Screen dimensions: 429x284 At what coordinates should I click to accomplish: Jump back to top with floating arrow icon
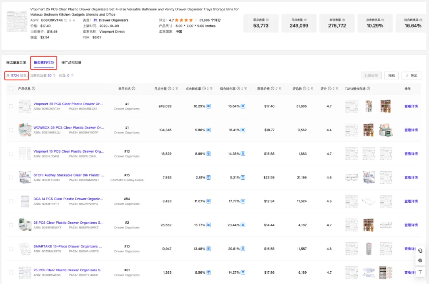[420, 272]
